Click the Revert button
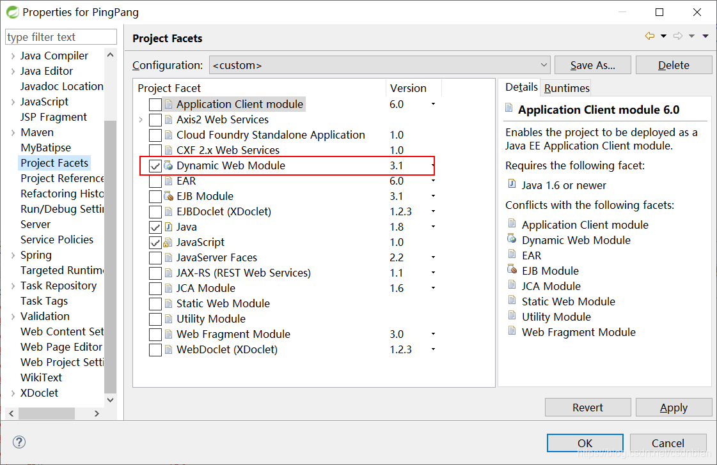The height and width of the screenshot is (465, 717). pos(588,407)
